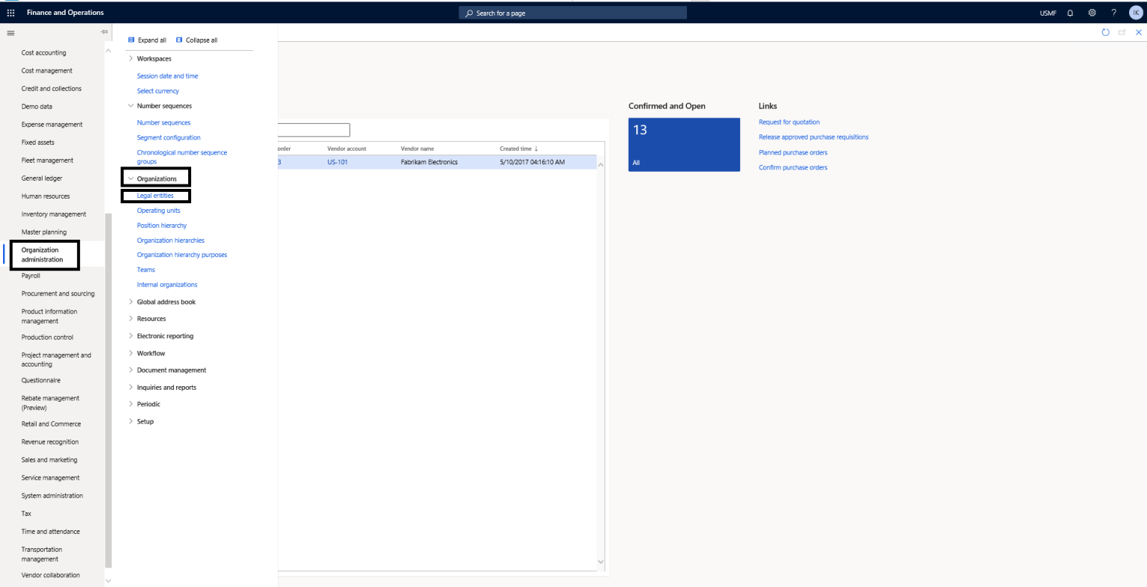The width and height of the screenshot is (1147, 587).
Task: Click the IK user account avatar
Action: (x=1135, y=12)
